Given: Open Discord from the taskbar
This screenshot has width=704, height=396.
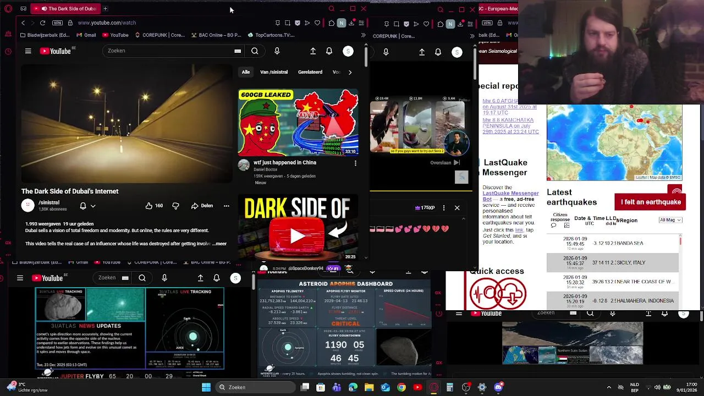Looking at the screenshot, I should [x=498, y=387].
